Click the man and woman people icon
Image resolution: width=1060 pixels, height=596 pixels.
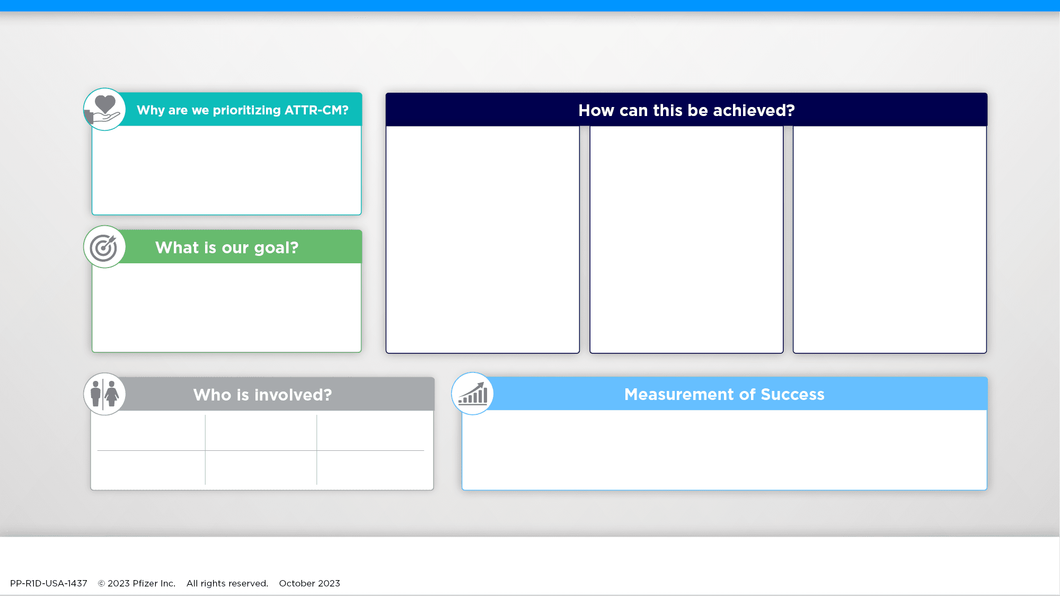(104, 394)
